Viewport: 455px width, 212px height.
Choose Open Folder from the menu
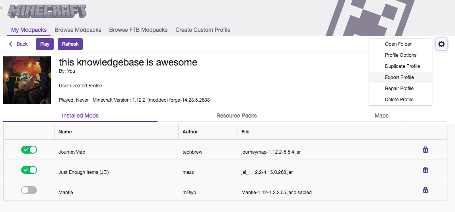coord(400,44)
